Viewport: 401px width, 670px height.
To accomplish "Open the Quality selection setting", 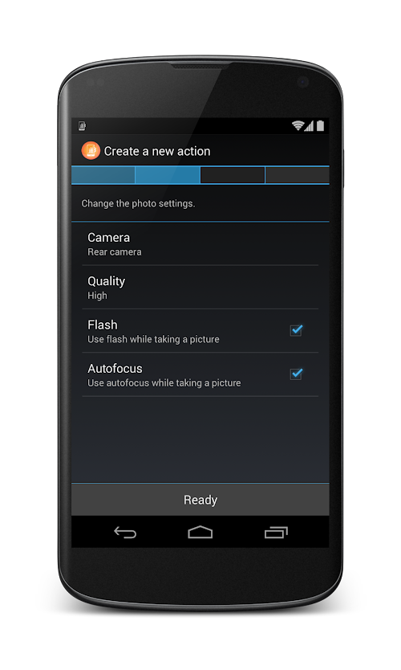I will click(200, 287).
